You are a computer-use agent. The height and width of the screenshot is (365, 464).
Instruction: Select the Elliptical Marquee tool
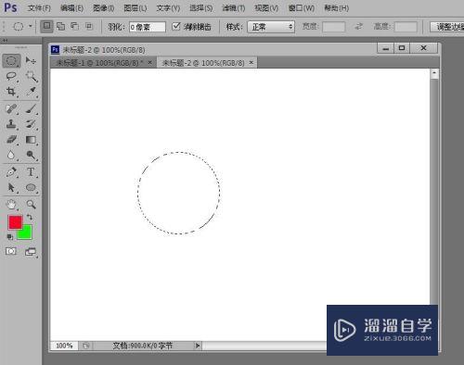click(x=11, y=60)
